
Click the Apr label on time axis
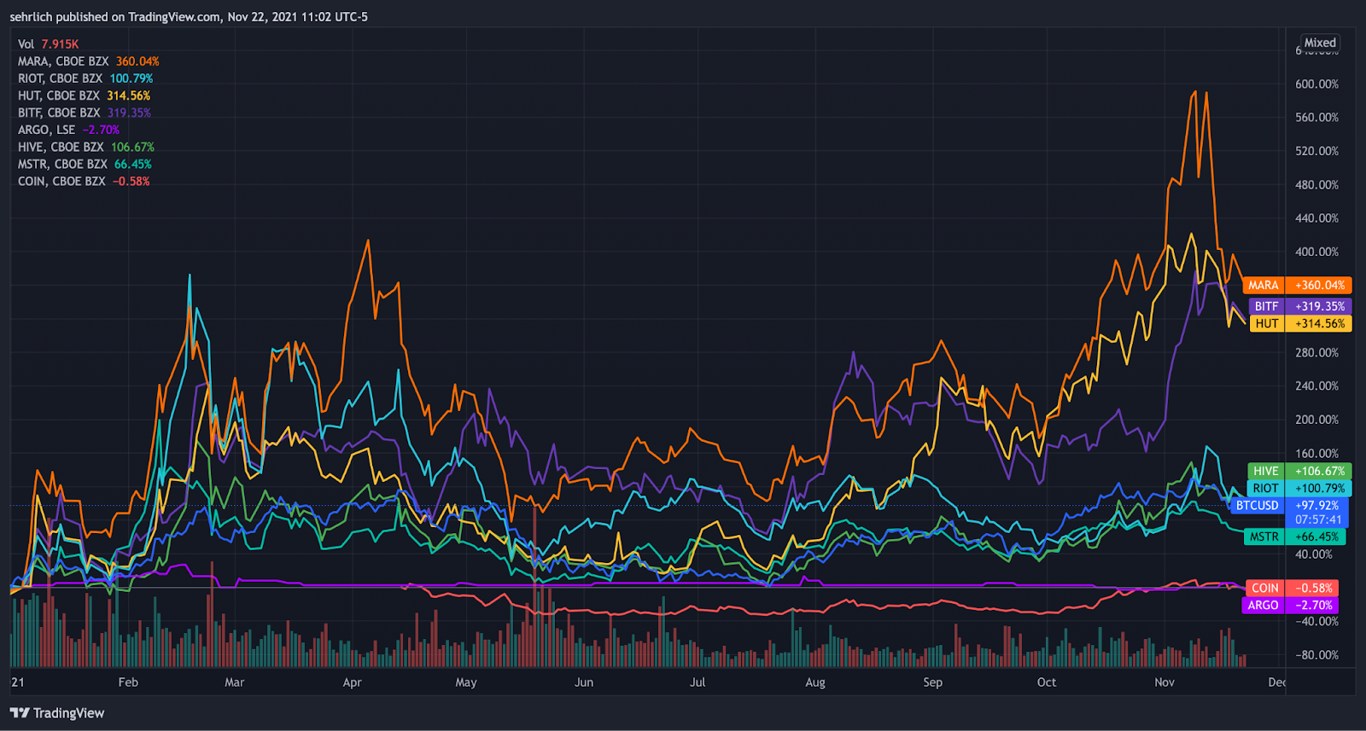point(352,682)
